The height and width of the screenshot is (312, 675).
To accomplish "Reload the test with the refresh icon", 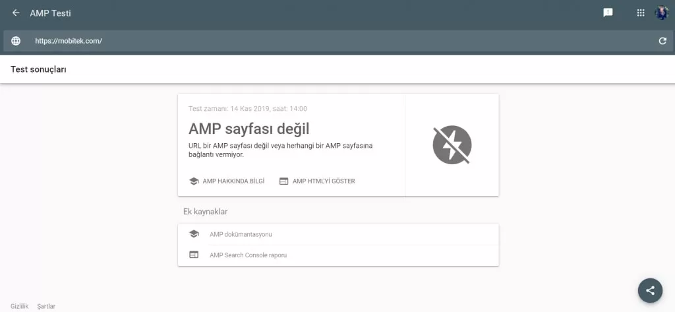I will [x=662, y=41].
